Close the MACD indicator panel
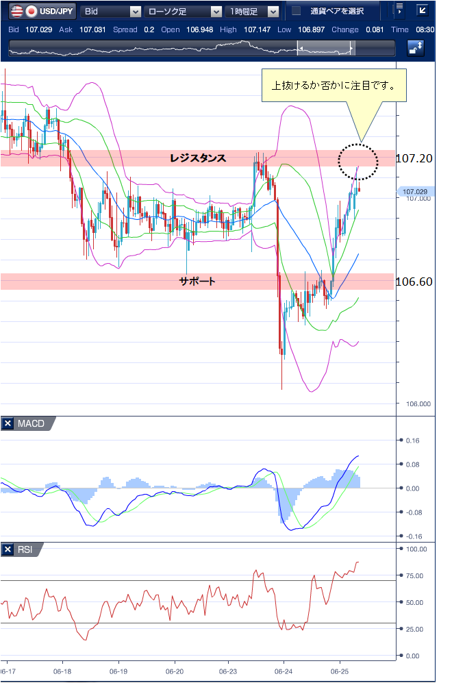Screen dimensions: 465x683 tap(8, 424)
